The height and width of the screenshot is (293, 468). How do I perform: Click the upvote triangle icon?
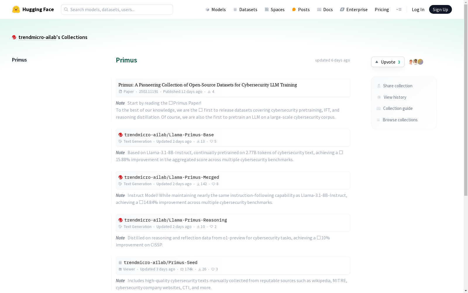[377, 62]
